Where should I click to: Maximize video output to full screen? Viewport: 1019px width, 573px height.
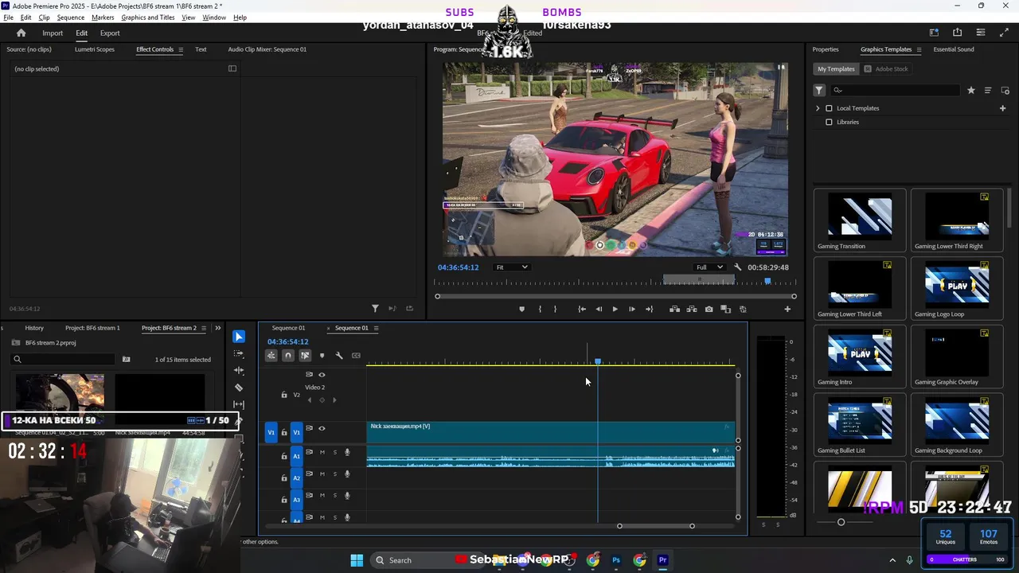pyautogui.click(x=1004, y=33)
